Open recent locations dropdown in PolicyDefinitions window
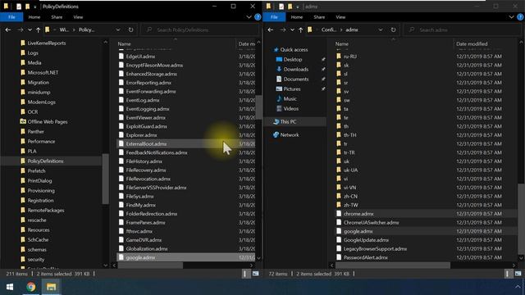Image resolution: width=525 pixels, height=295 pixels. tap(30, 29)
